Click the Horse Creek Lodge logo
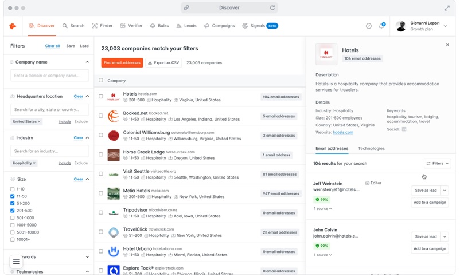460x277 pixels. (113, 155)
